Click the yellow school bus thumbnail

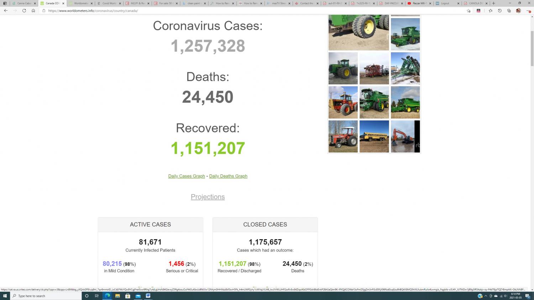tap(374, 136)
